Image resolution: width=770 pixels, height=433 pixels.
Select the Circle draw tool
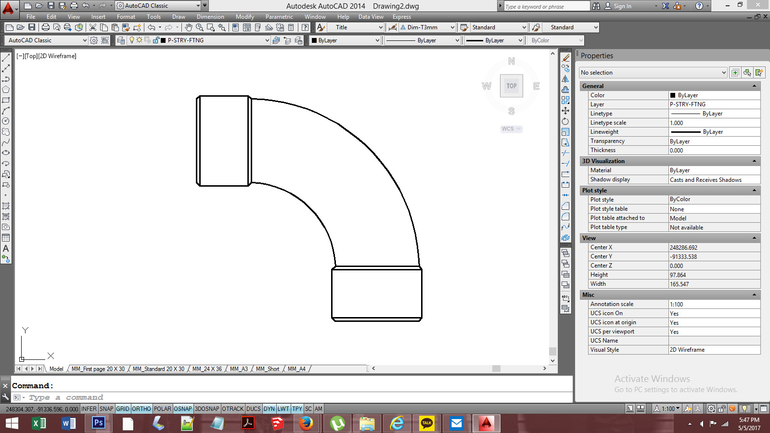click(x=6, y=121)
